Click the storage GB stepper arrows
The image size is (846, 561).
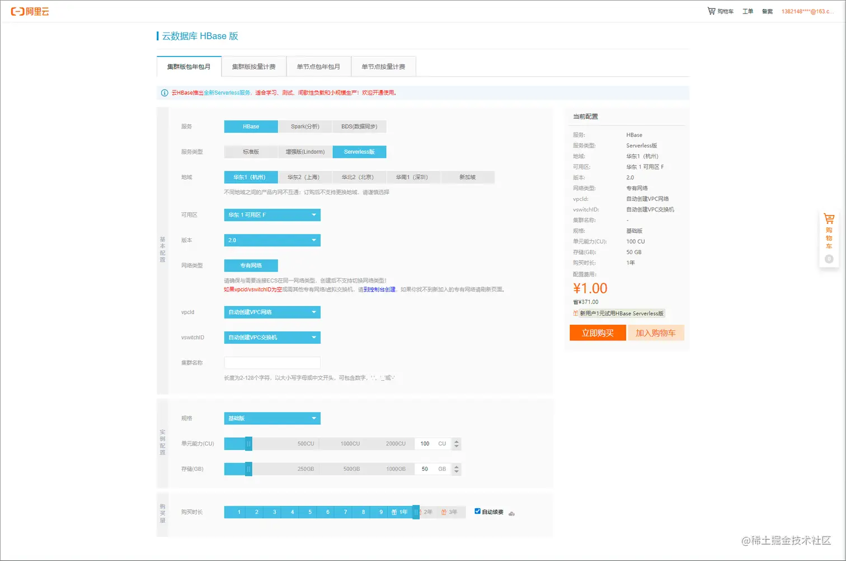coord(457,469)
